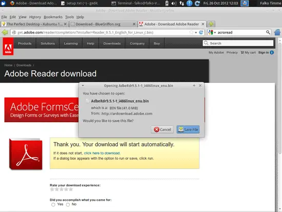Open the Adobe Learning navigation menu

[71, 43]
